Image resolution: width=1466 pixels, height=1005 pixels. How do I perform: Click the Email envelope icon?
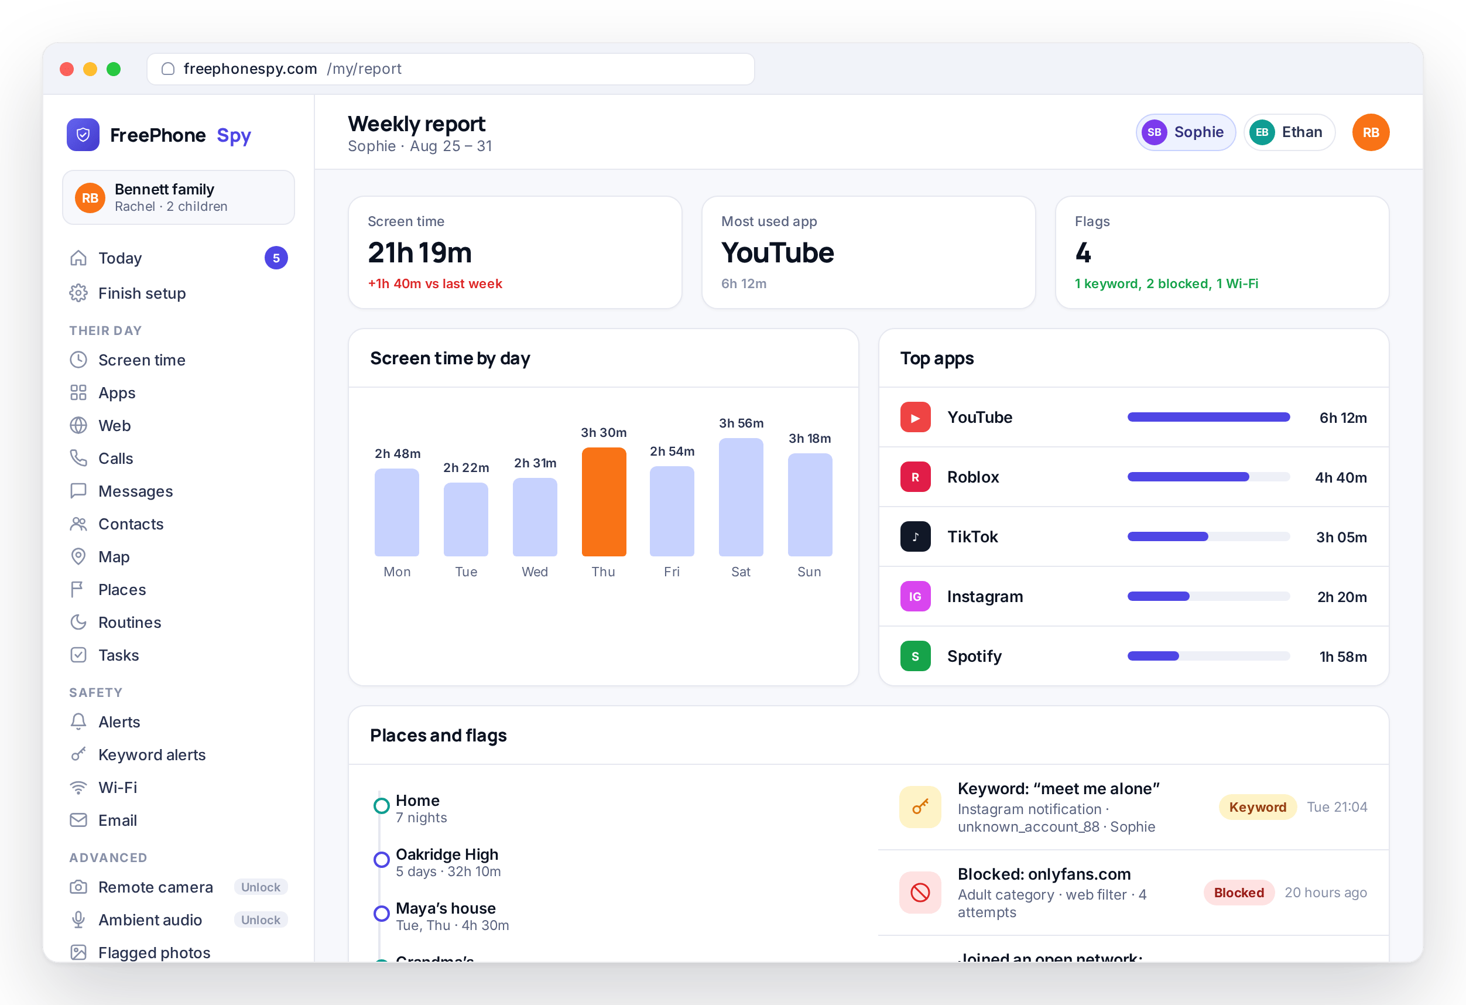point(78,821)
